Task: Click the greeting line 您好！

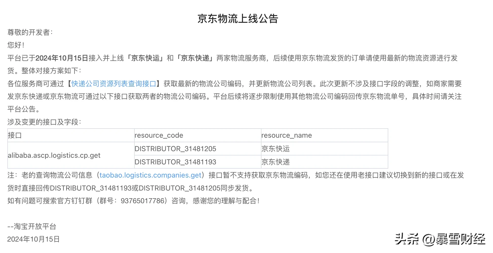Action: click(16, 45)
